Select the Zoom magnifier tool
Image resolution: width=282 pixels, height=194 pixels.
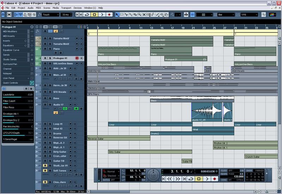coord(140,14)
